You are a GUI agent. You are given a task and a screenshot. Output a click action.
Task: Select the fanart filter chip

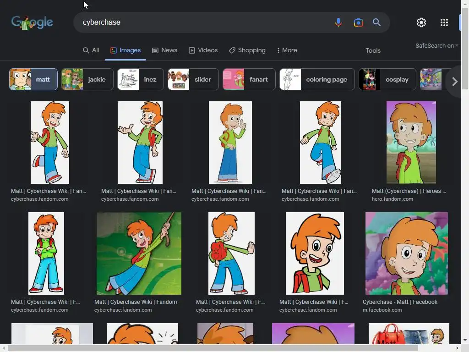[249, 79]
